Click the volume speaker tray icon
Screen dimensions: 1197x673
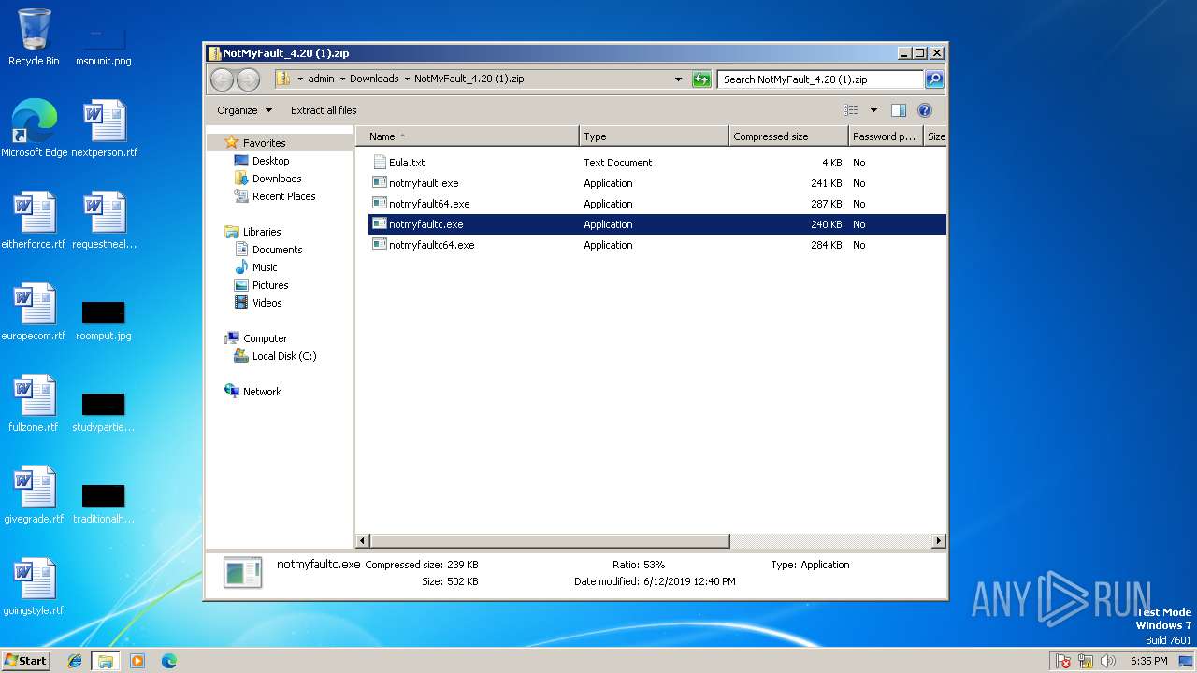[1108, 661]
